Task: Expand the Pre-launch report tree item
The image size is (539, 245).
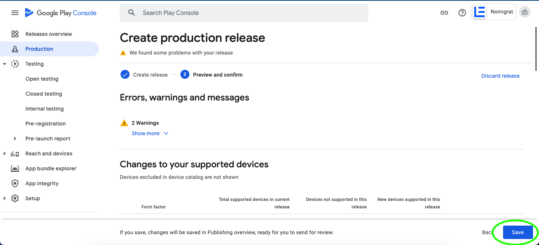Action: tap(15, 139)
